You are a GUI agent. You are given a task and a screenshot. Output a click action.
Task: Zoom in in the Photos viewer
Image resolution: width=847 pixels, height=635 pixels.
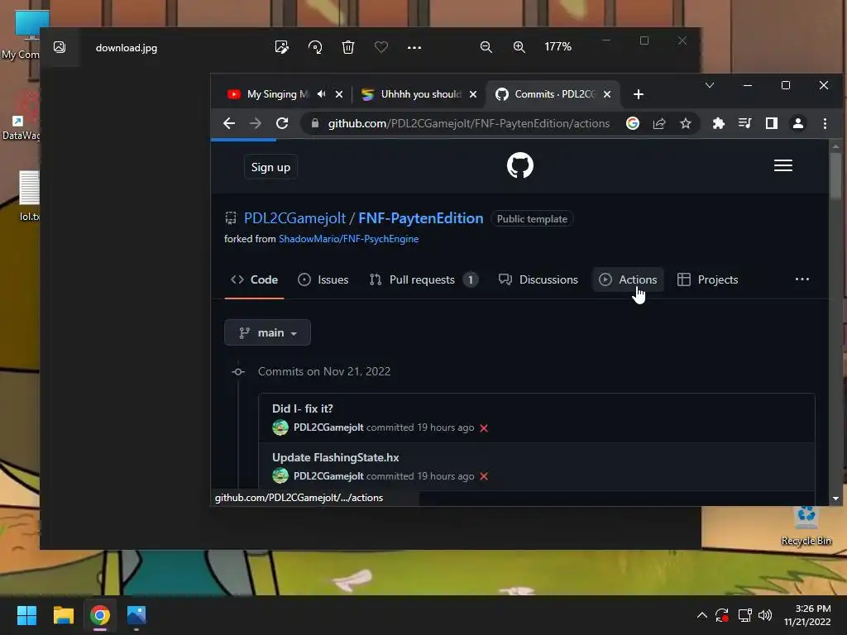pyautogui.click(x=519, y=47)
